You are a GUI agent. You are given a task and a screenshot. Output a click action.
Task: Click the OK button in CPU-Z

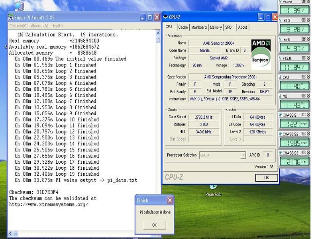coord(267,178)
